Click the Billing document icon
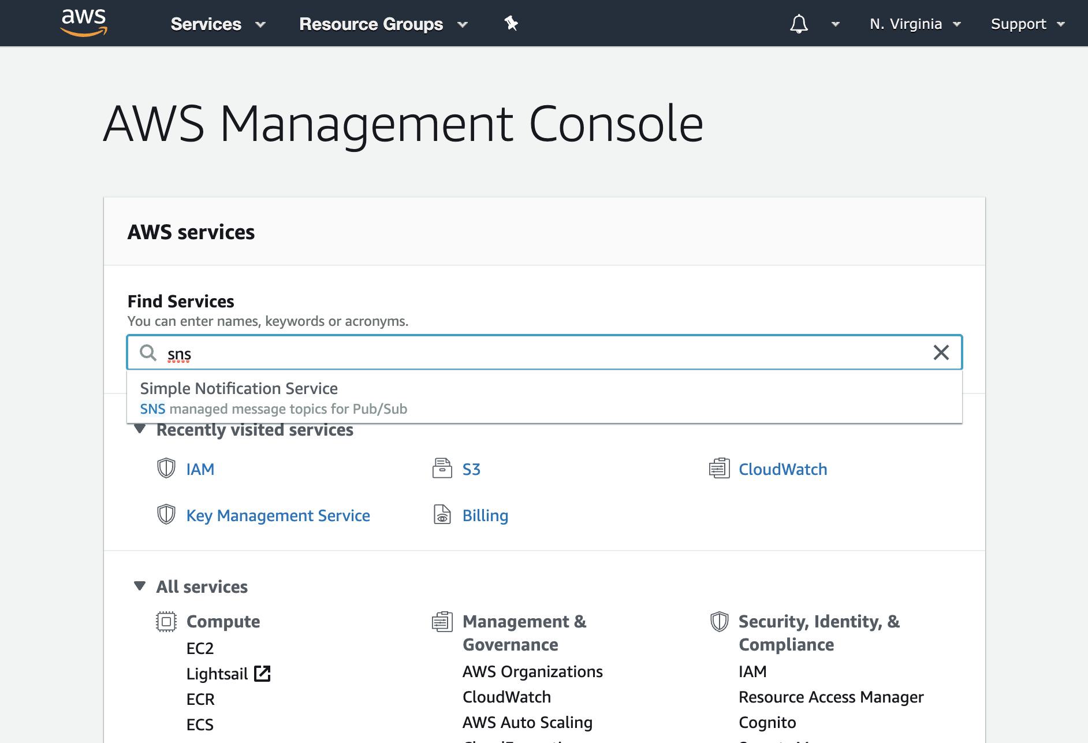The image size is (1088, 743). pyautogui.click(x=442, y=514)
